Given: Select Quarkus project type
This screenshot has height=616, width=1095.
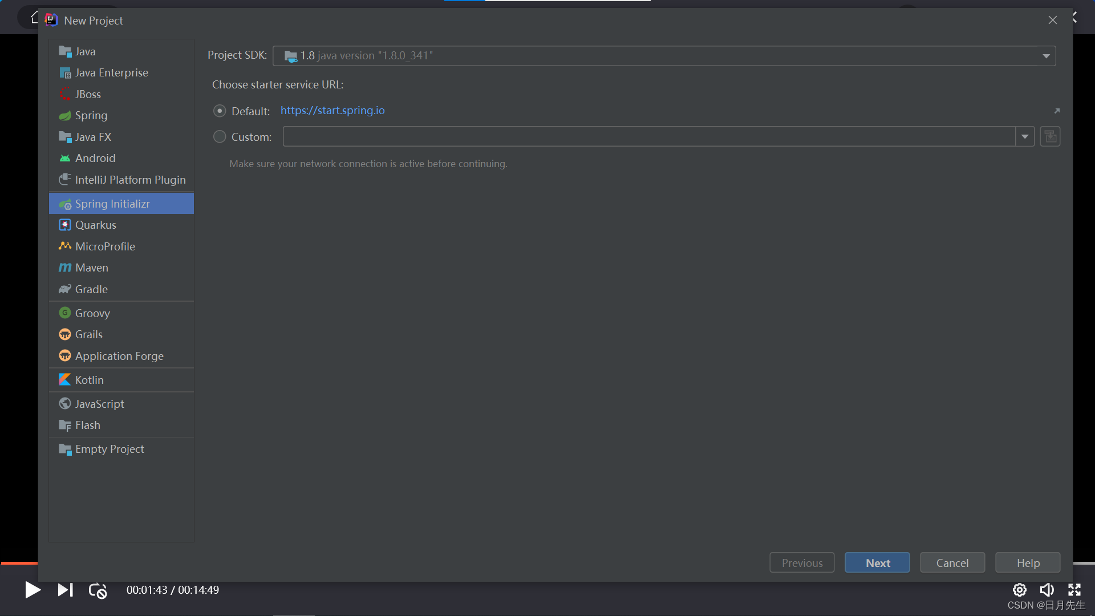Looking at the screenshot, I should coord(96,225).
